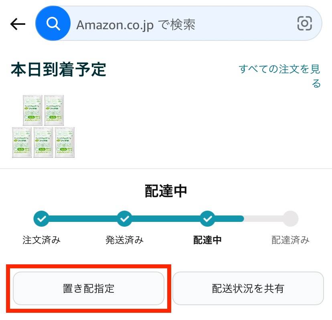Open 置き配指定 to set delivery location
The width and height of the screenshot is (332, 320).
click(x=89, y=288)
